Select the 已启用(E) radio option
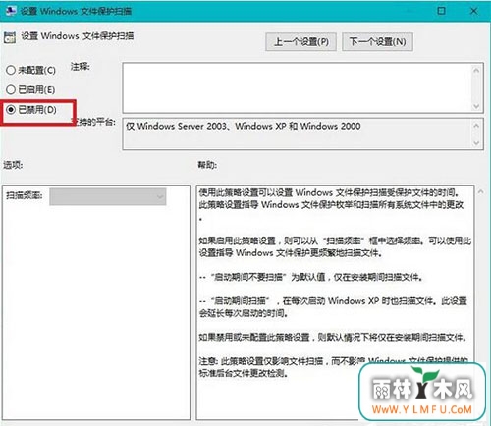491x426 pixels. pyautogui.click(x=30, y=89)
